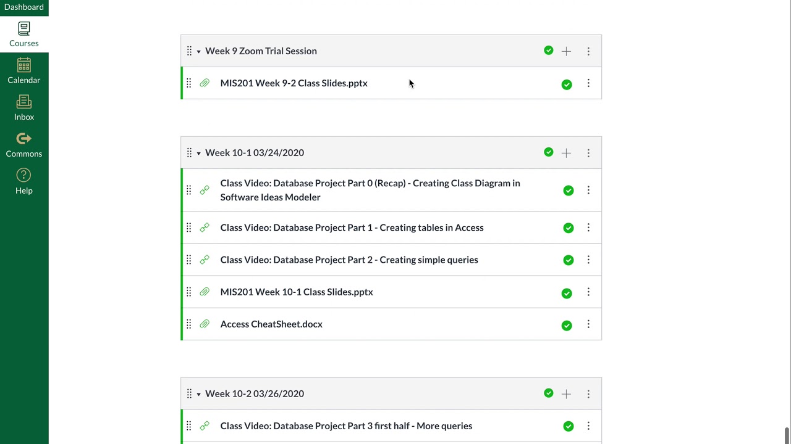This screenshot has height=444, width=791.
Task: Add item to Week 10-1 module
Action: click(566, 153)
